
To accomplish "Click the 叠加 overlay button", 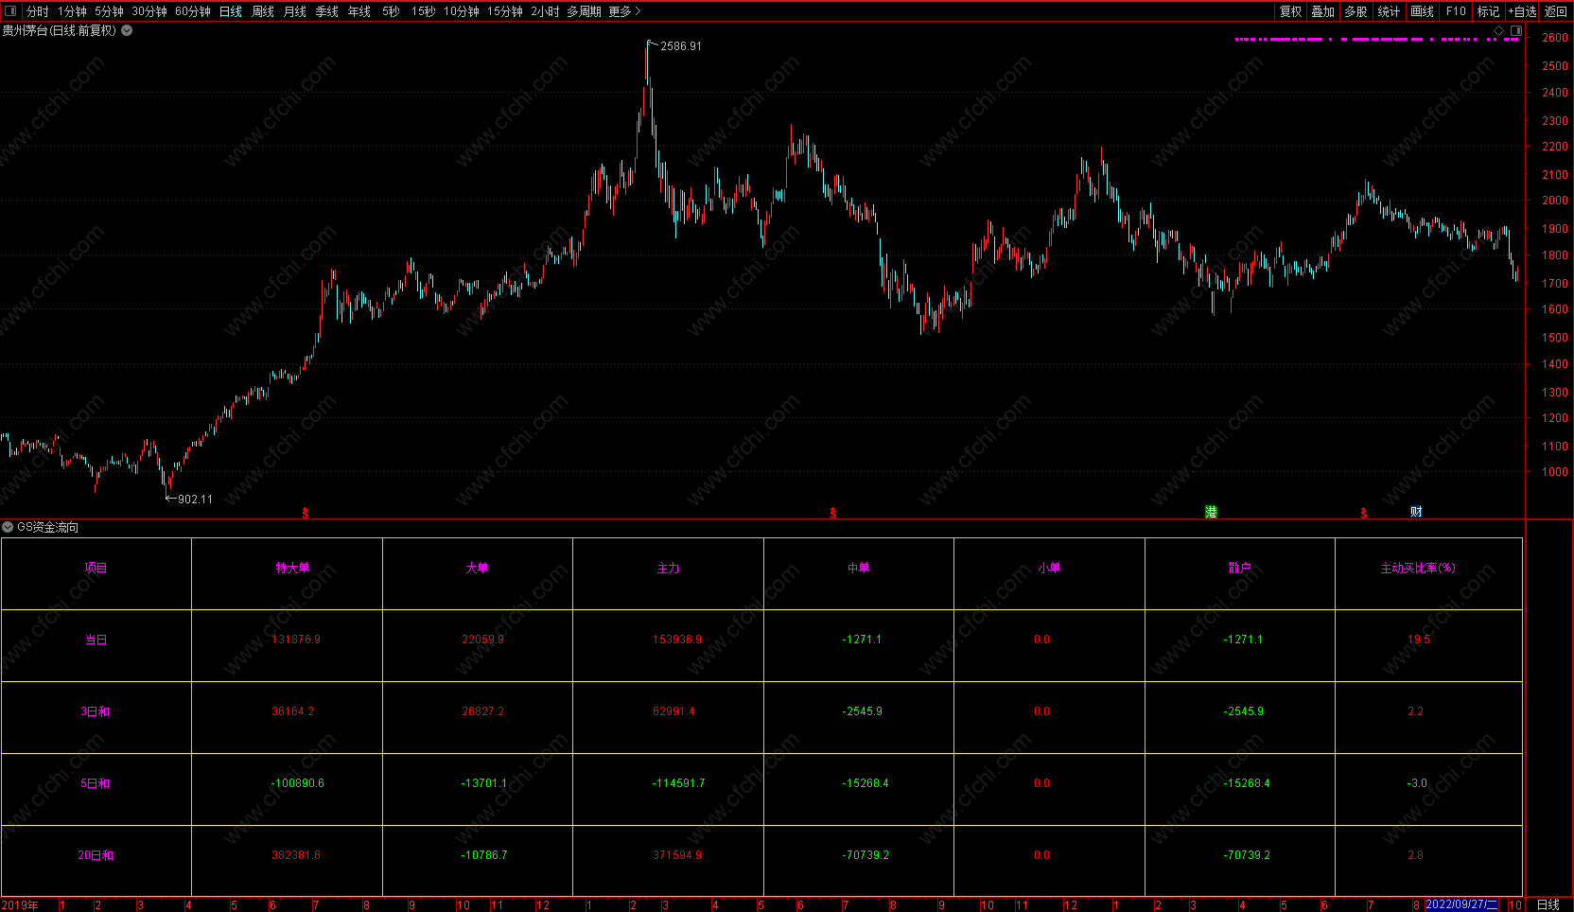I will point(1322,11).
